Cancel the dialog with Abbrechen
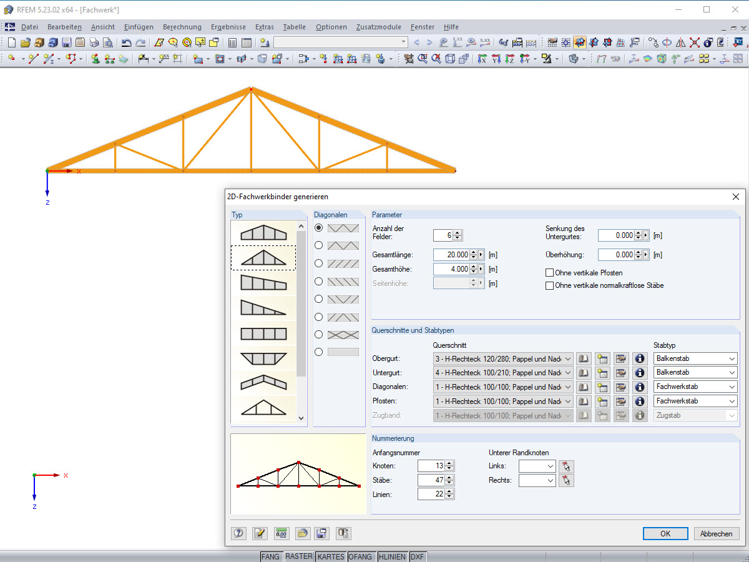Image resolution: width=749 pixels, height=562 pixels. click(x=716, y=533)
